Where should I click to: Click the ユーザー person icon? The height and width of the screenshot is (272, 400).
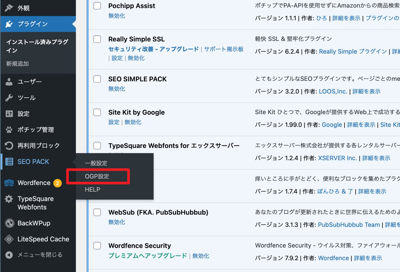(x=9, y=82)
